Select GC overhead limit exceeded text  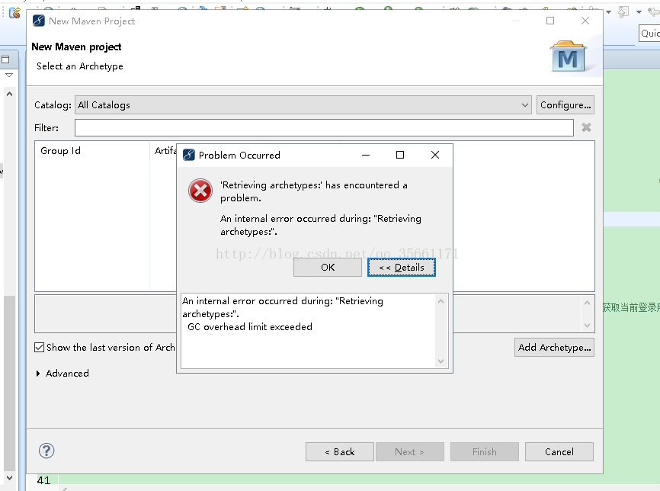250,327
